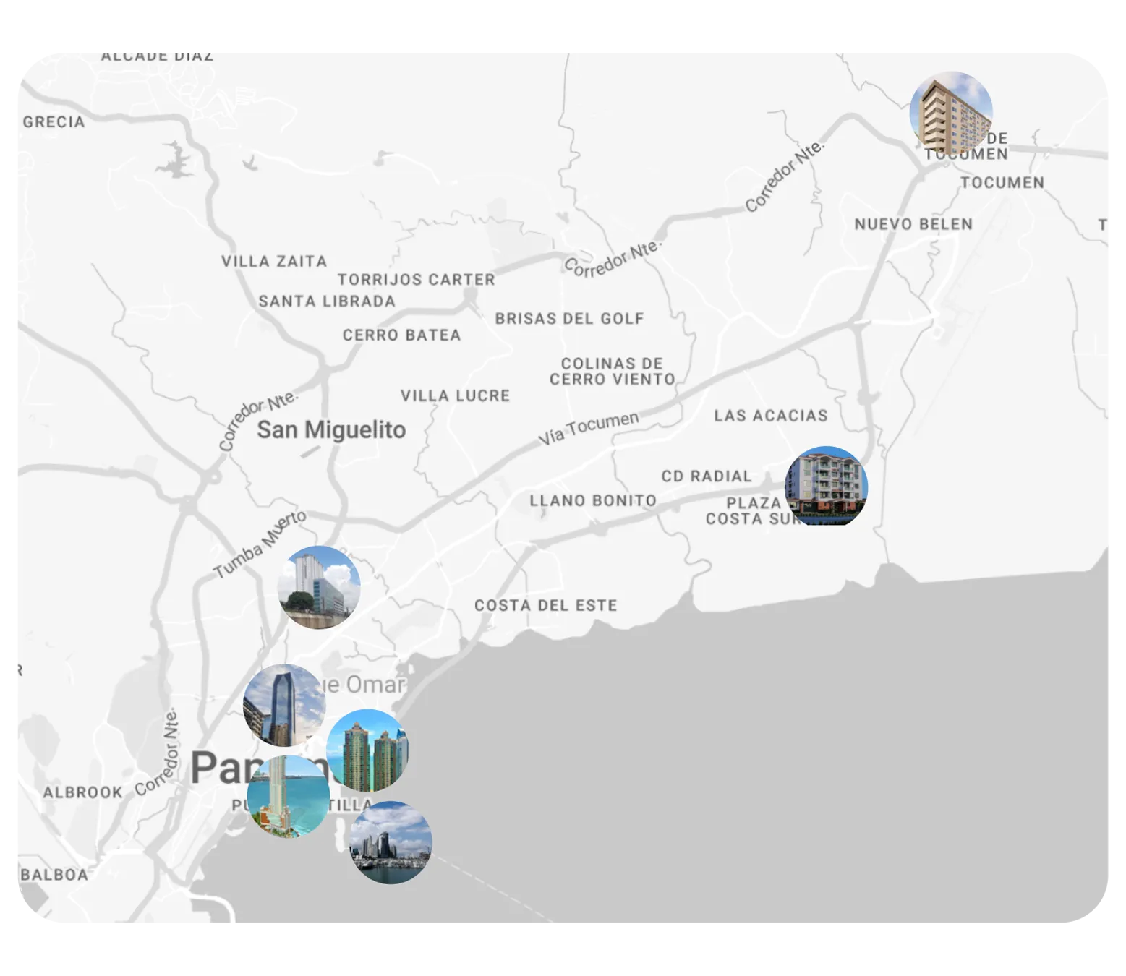1126x976 pixels.
Task: Open the photo marker beside Plaza Costa Sur
Action: 826,487
